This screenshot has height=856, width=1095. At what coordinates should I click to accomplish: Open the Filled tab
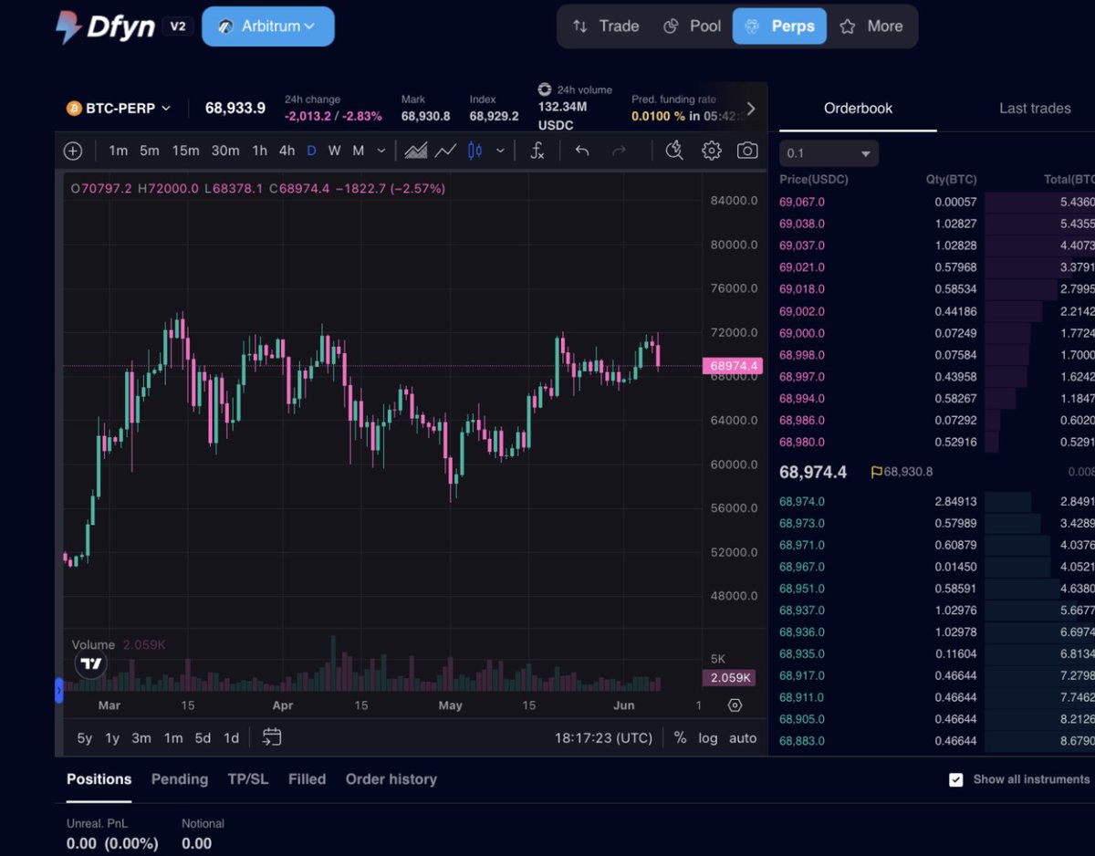coord(307,779)
